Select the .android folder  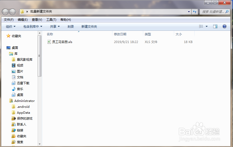(x=21, y=107)
